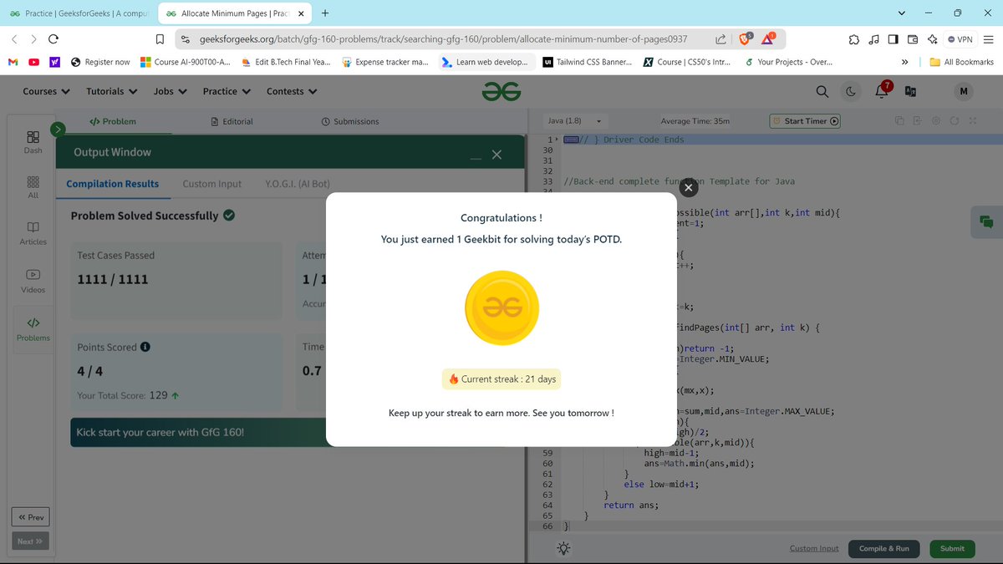Expand the Jobs dropdown menu
The width and height of the screenshot is (1003, 564).
[170, 91]
